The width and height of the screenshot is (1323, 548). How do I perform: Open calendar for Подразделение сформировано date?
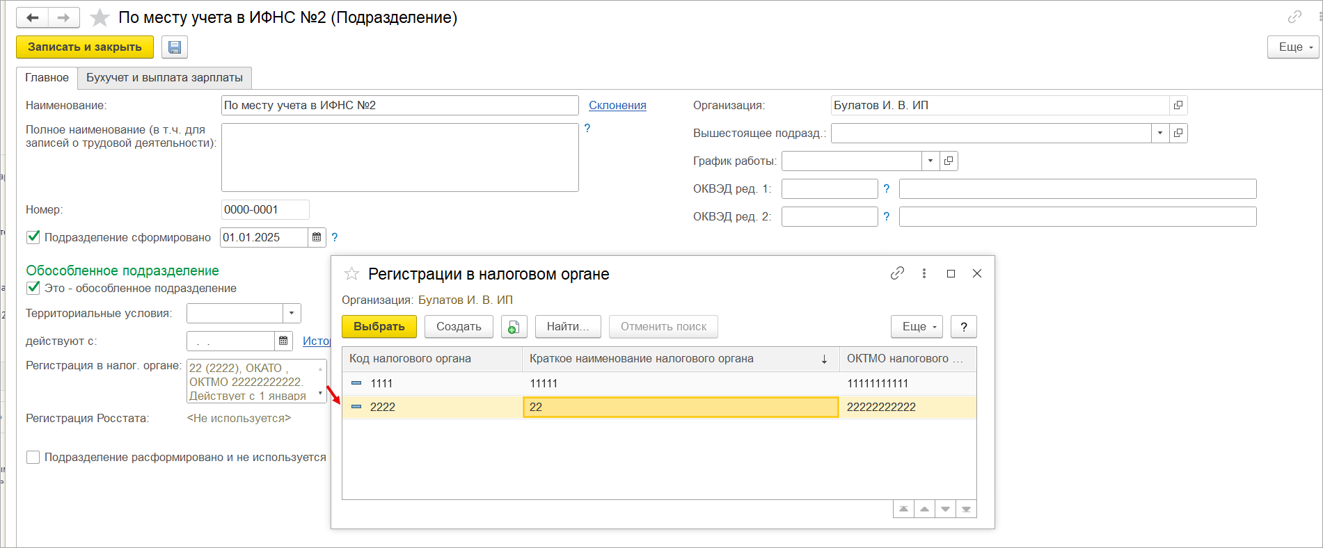pyautogui.click(x=317, y=237)
